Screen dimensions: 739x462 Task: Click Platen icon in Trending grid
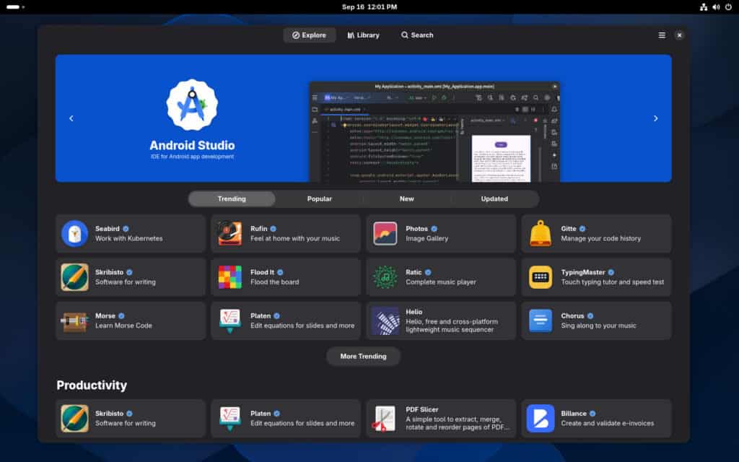pos(230,321)
